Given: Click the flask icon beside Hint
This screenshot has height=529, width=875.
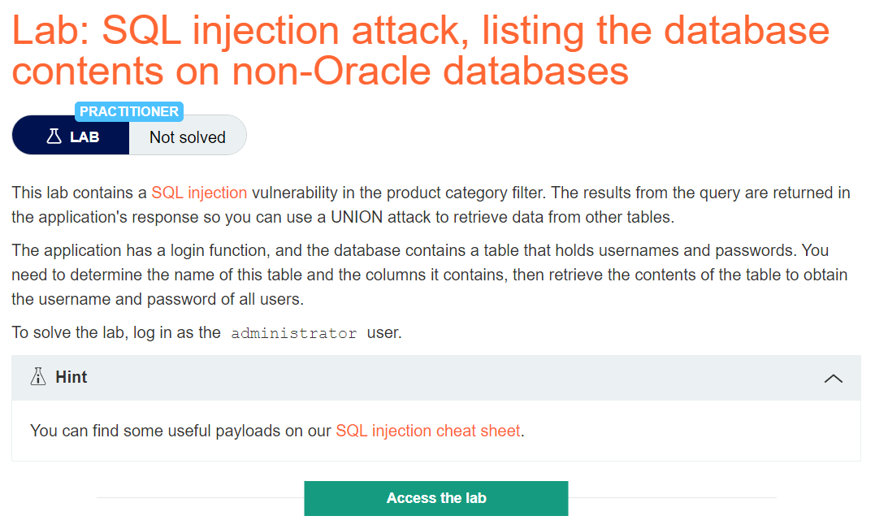Looking at the screenshot, I should (38, 377).
